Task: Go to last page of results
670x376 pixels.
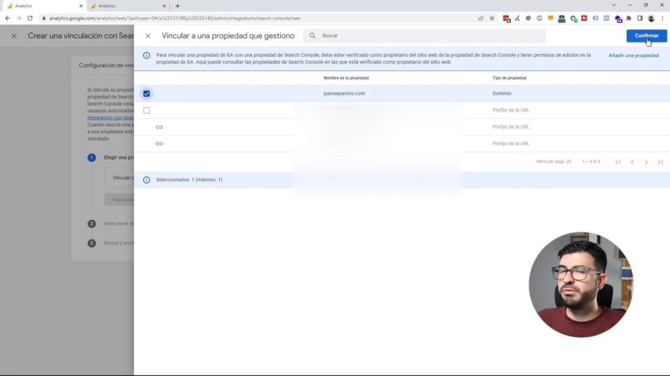Action: (x=660, y=162)
